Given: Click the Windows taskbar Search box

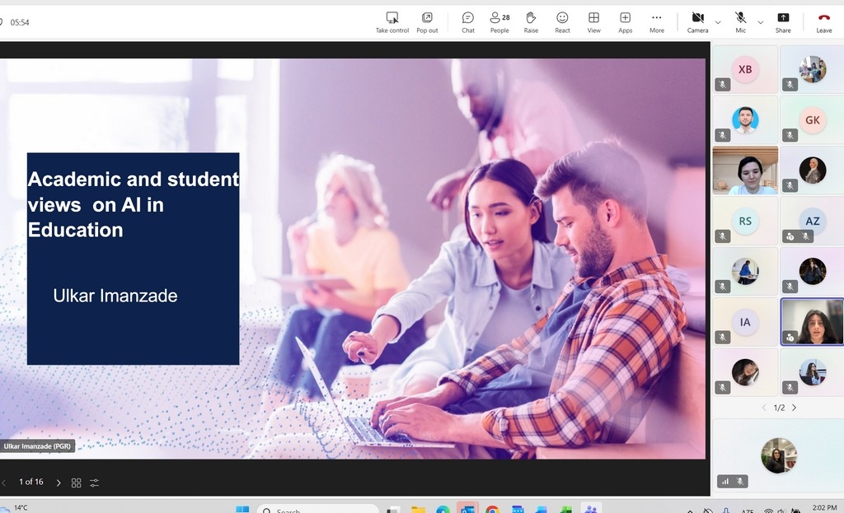Looking at the screenshot, I should tap(317, 509).
